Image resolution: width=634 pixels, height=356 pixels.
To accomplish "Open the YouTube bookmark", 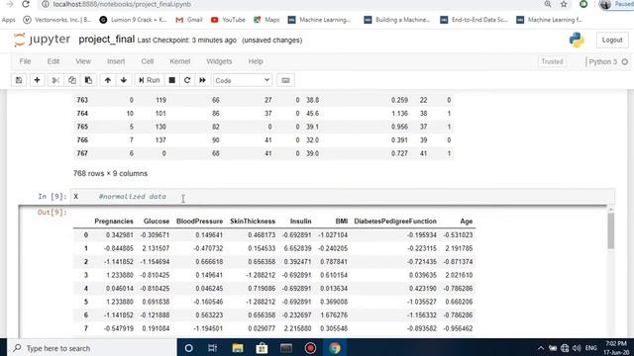I will point(228,20).
